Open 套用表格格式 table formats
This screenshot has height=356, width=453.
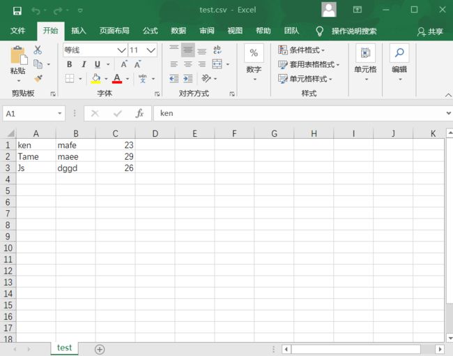309,64
